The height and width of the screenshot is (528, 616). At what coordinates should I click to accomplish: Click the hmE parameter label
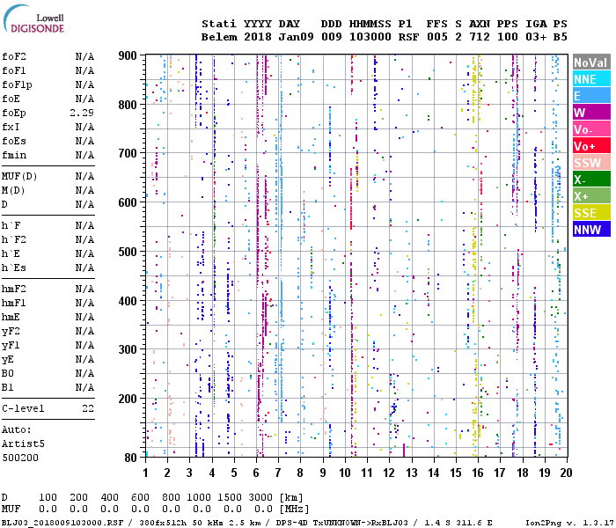[11, 317]
